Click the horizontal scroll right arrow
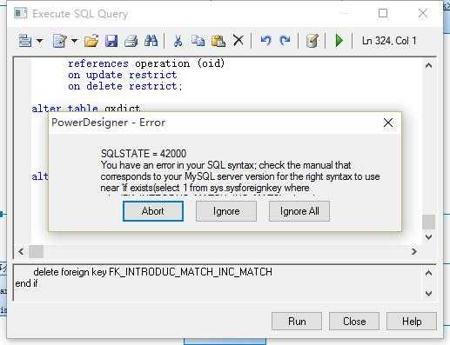The width and height of the screenshot is (450, 345). click(x=414, y=251)
